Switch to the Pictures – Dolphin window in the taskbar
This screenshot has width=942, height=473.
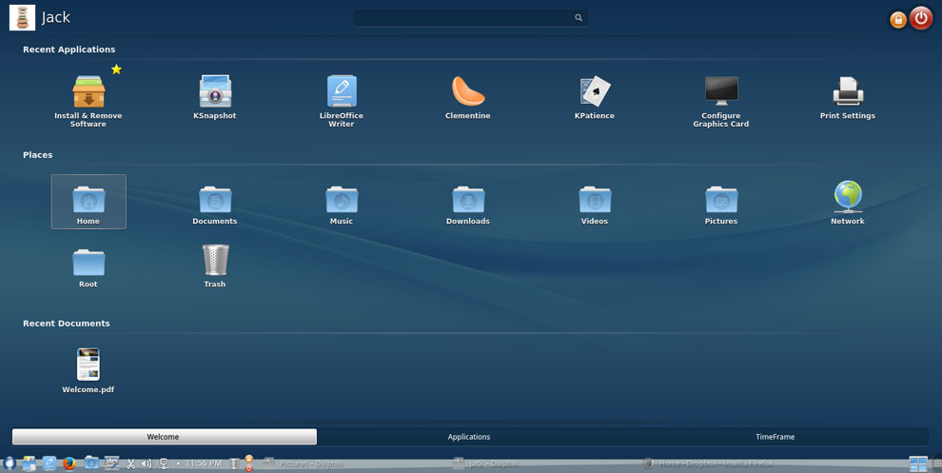(x=304, y=463)
